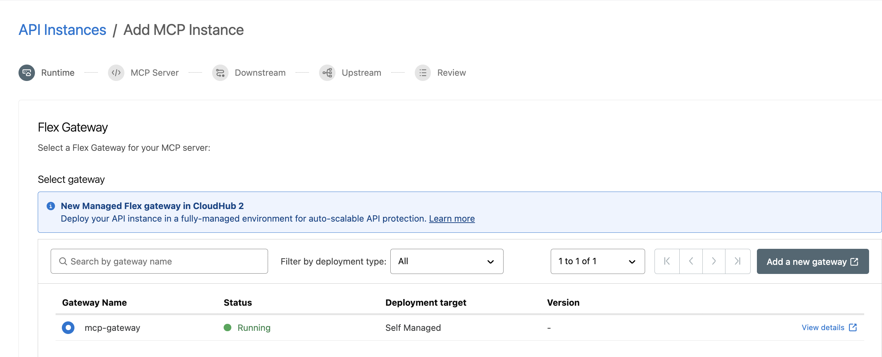Switch to the Review step
Image resolution: width=882 pixels, height=357 pixels.
tap(451, 73)
